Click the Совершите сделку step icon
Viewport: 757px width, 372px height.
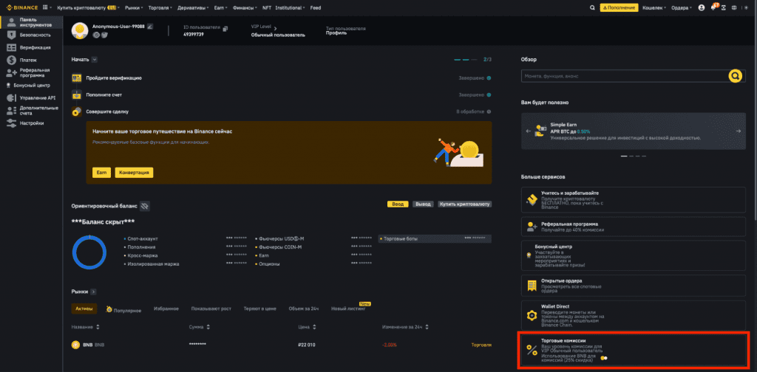click(x=76, y=111)
